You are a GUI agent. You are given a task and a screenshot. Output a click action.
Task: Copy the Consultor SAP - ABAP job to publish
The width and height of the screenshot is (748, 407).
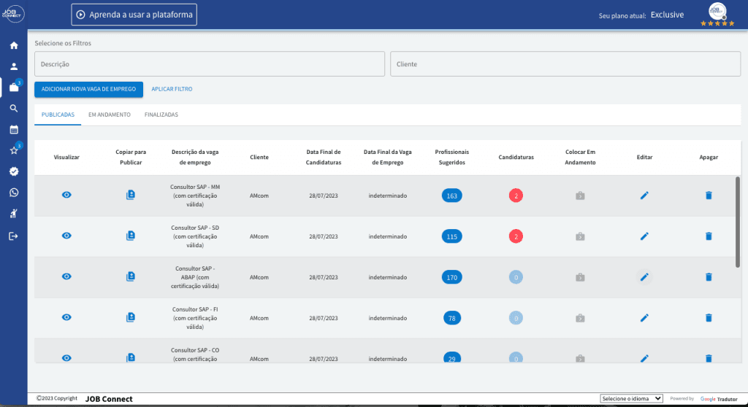pyautogui.click(x=130, y=276)
